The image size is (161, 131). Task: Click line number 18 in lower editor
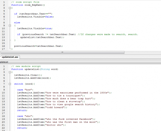click(x=3, y=116)
